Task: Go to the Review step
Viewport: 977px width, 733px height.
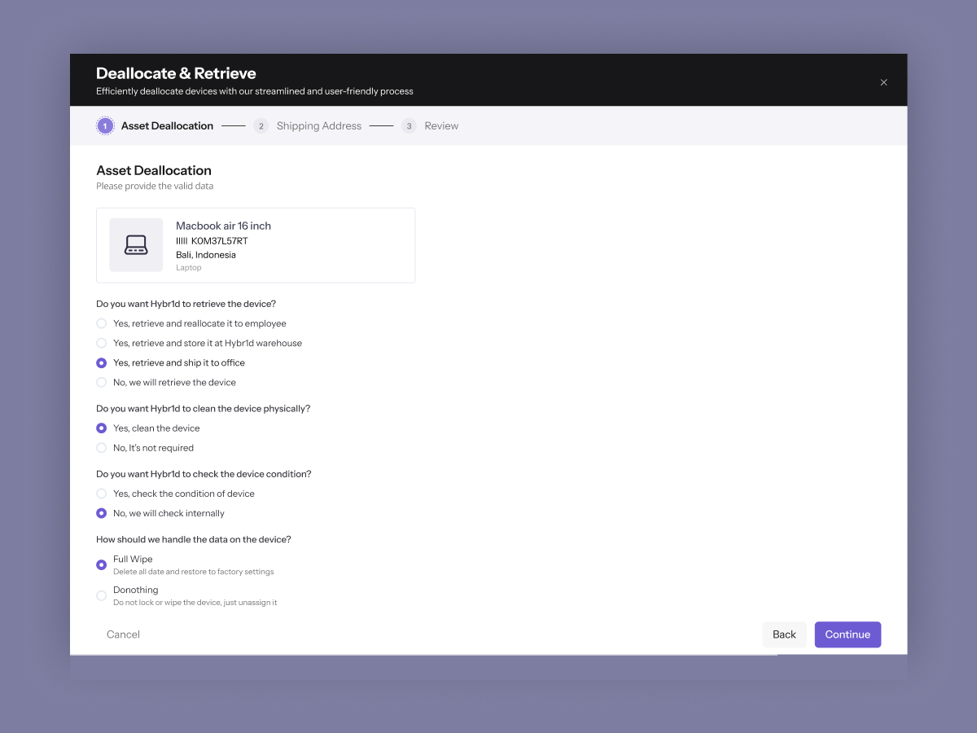Action: point(441,126)
